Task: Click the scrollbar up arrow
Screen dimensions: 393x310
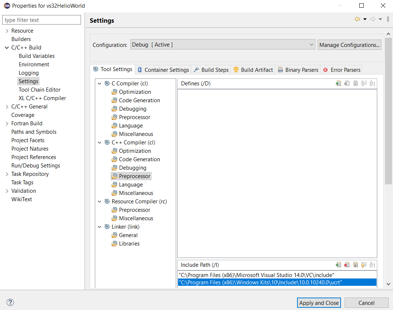Action: click(x=388, y=34)
